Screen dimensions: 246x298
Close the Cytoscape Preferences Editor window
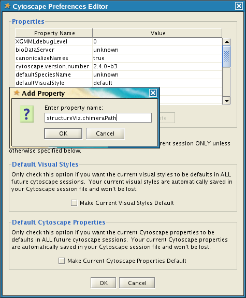[239, 6]
